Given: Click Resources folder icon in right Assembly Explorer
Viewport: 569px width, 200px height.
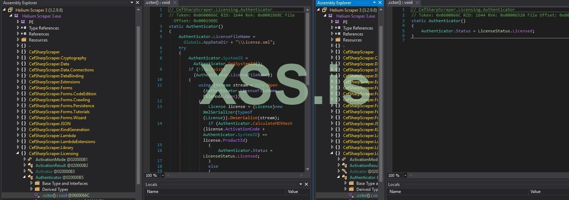Looking at the screenshot, I should [338, 40].
